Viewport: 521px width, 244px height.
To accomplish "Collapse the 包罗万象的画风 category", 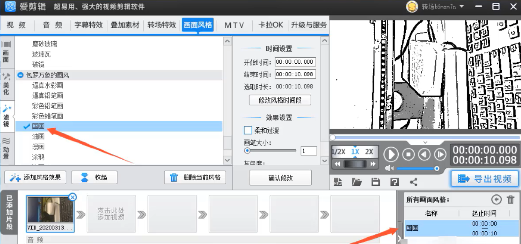I will tap(20, 75).
